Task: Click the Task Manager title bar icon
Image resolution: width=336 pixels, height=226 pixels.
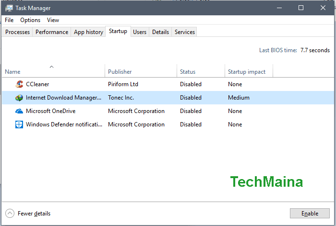Action: pos(9,8)
